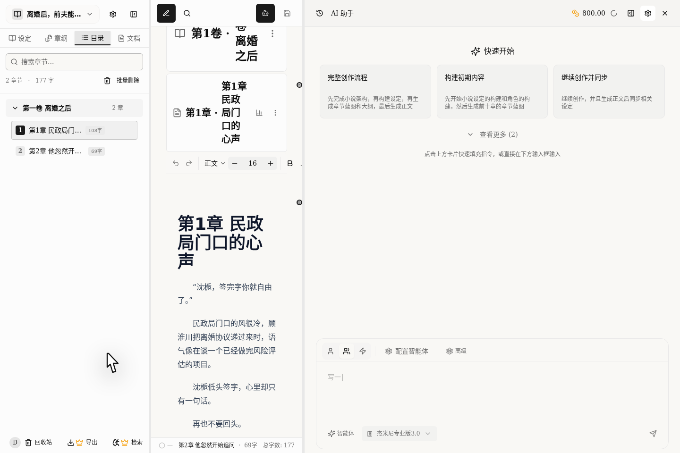The image size is (680, 453).
Task: Switch to single-agent person mode
Action: click(x=331, y=351)
